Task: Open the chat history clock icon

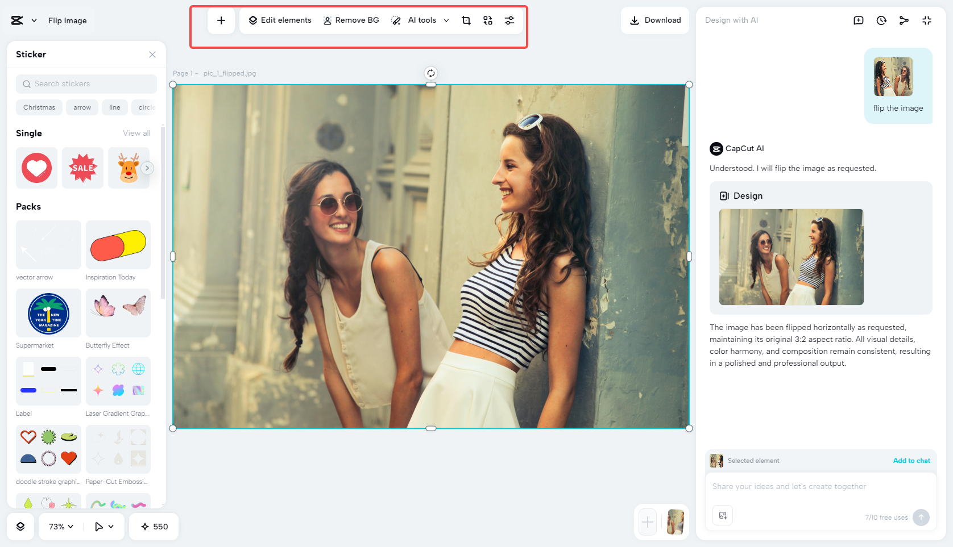Action: click(881, 20)
